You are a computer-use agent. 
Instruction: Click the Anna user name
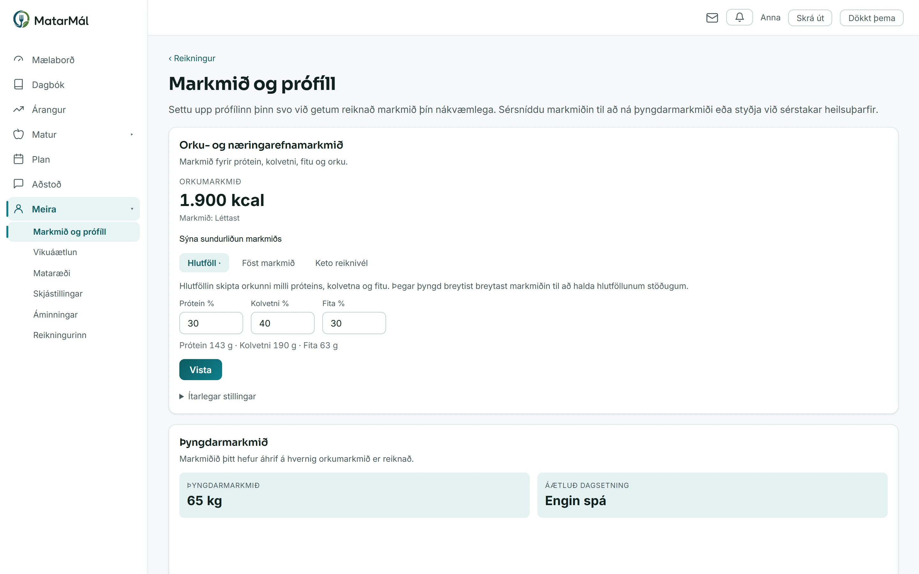770,18
